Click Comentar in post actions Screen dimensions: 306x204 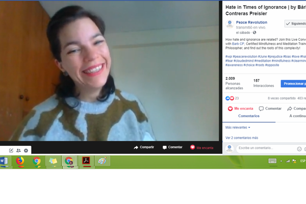(270, 109)
